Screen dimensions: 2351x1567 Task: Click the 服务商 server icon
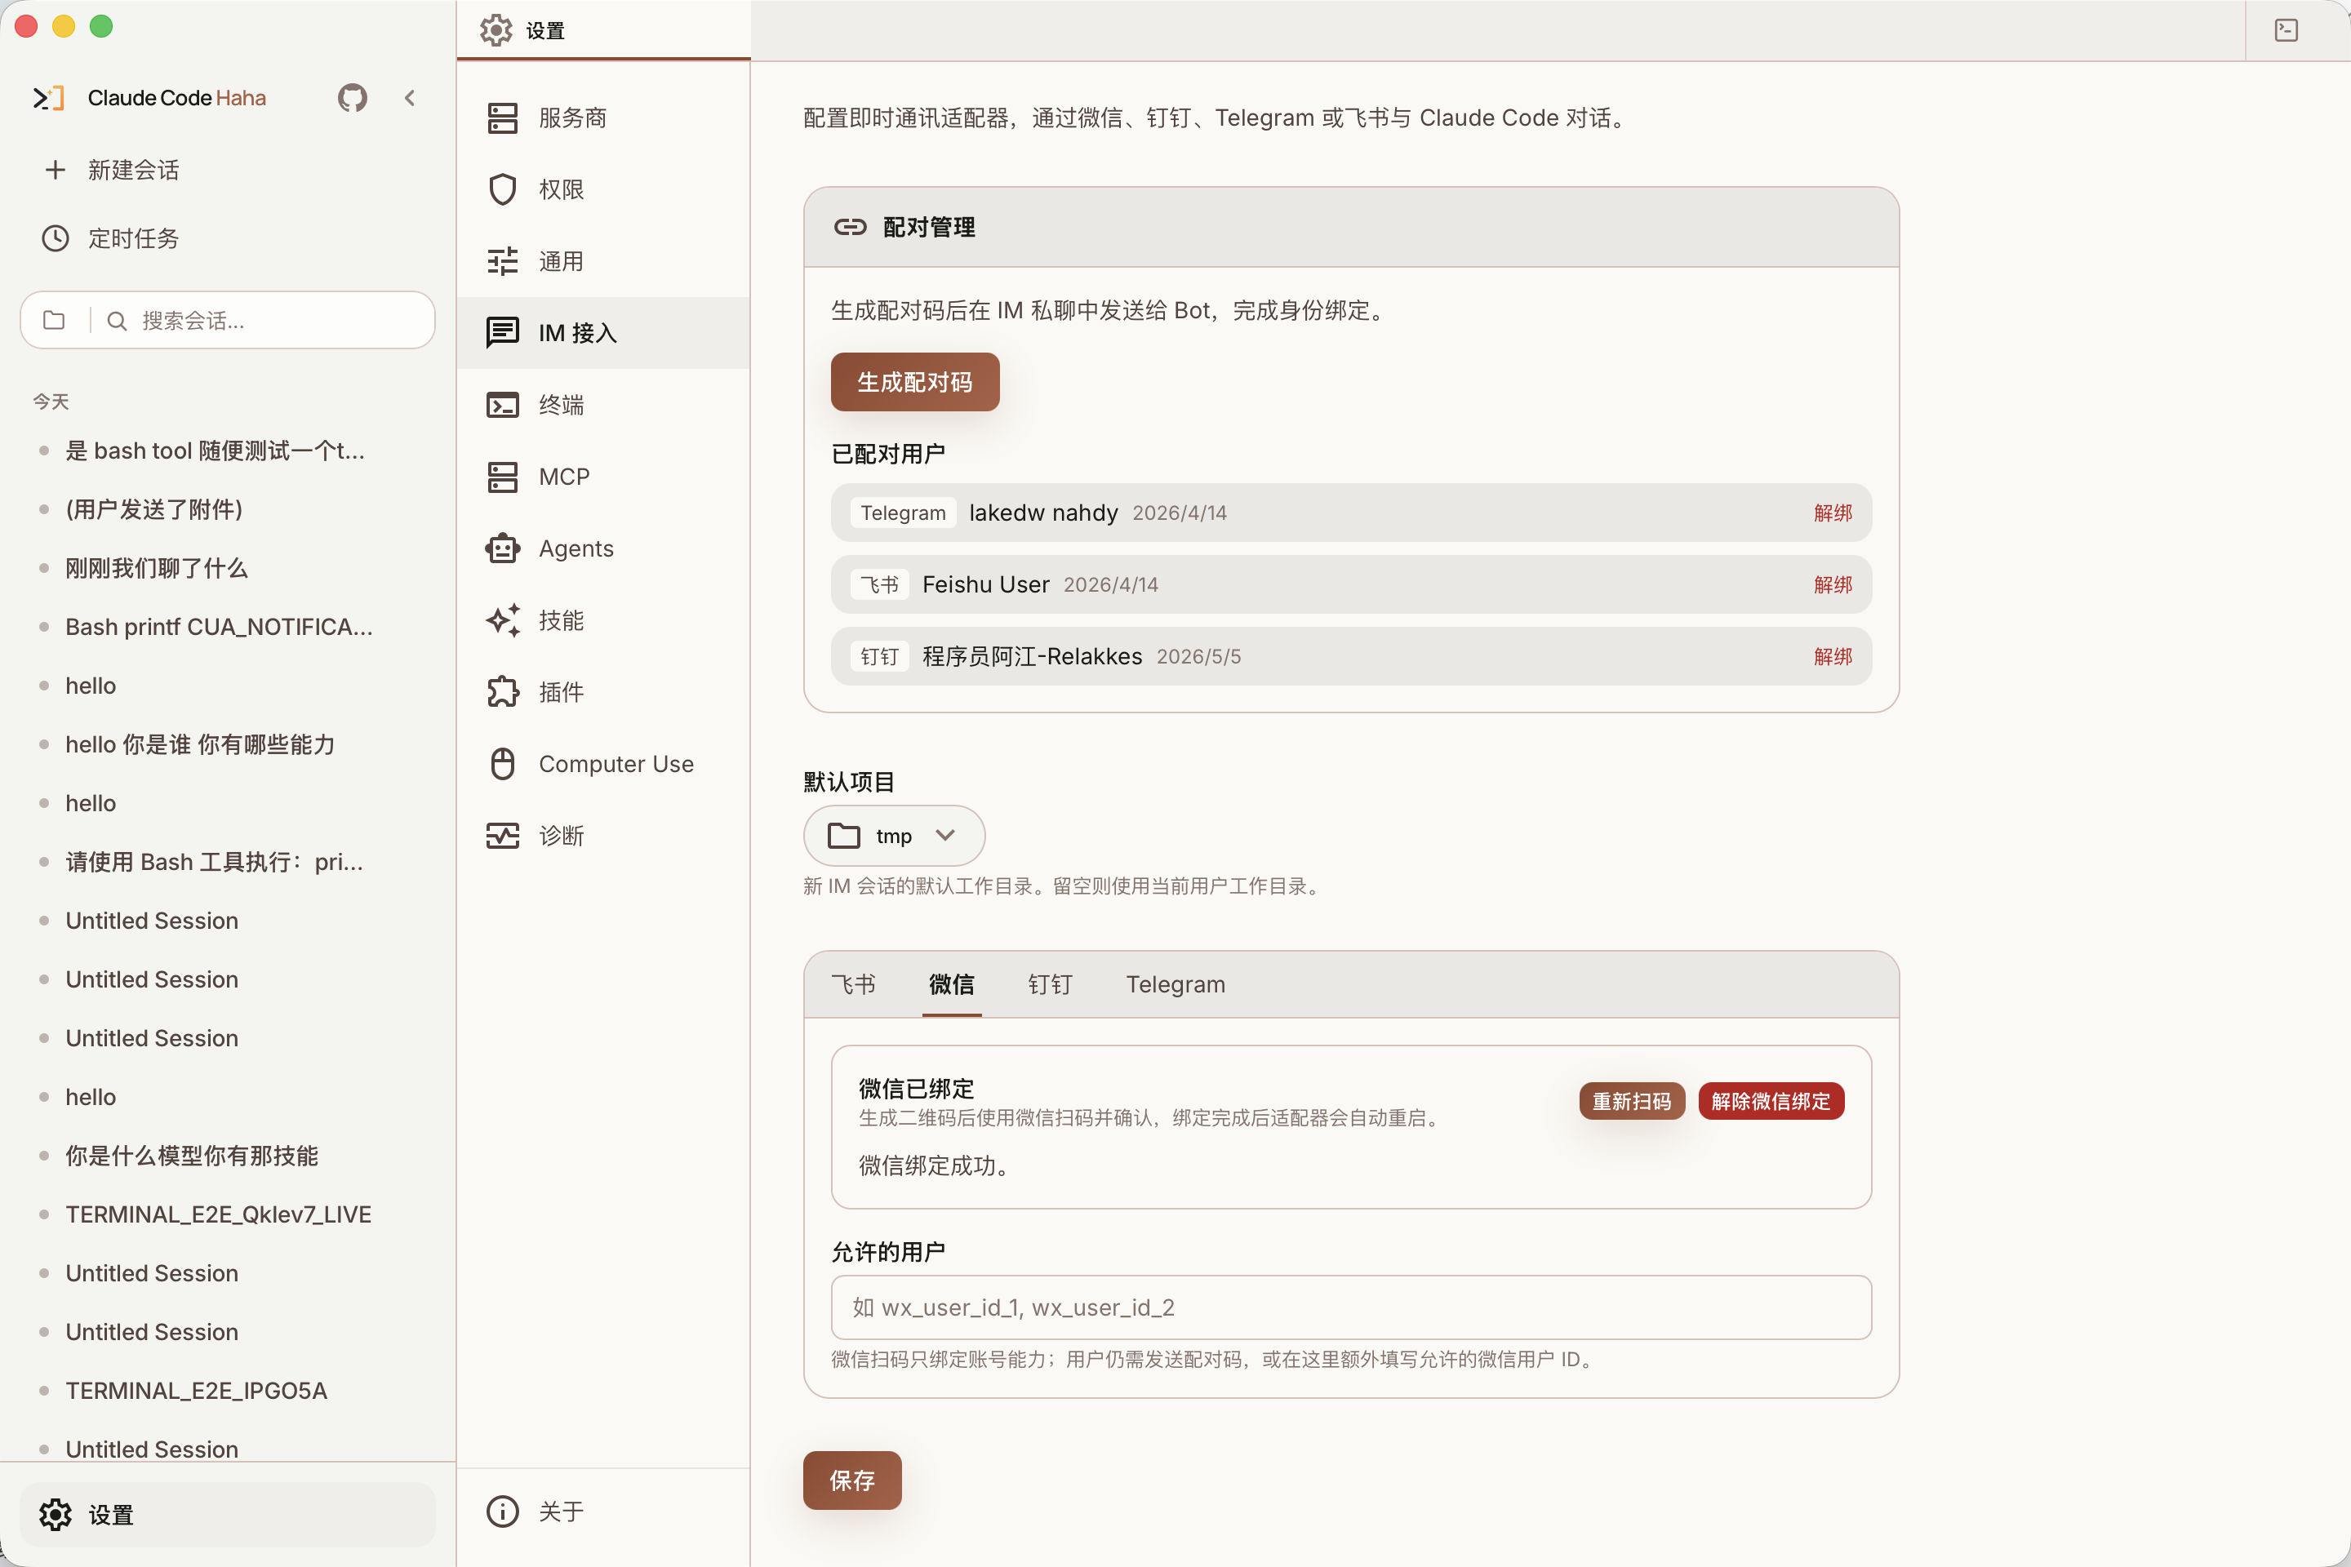tap(502, 118)
